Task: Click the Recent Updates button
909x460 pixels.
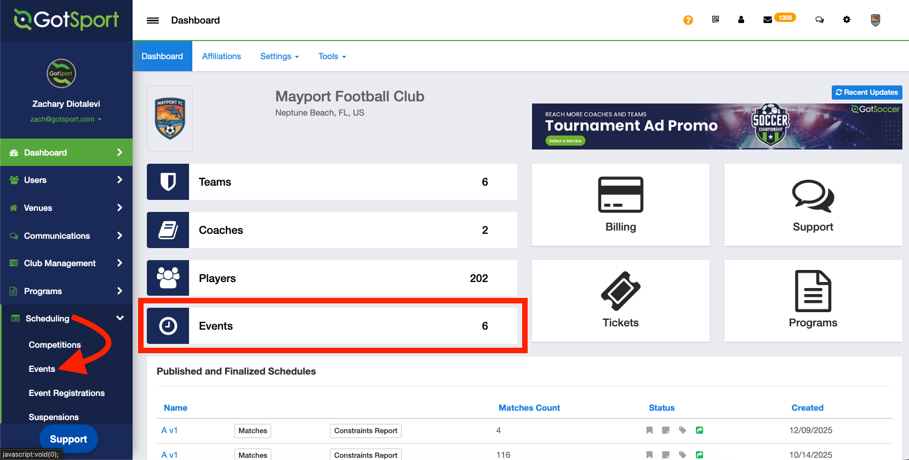Action: [866, 93]
